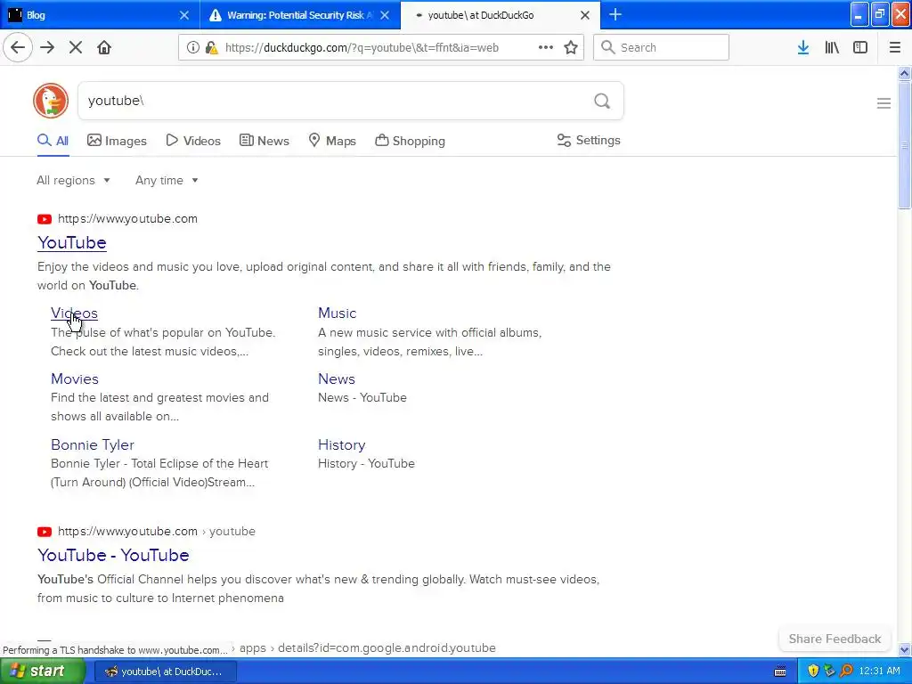Switch to the Blog tab
This screenshot has width=912, height=684.
[x=100, y=15]
